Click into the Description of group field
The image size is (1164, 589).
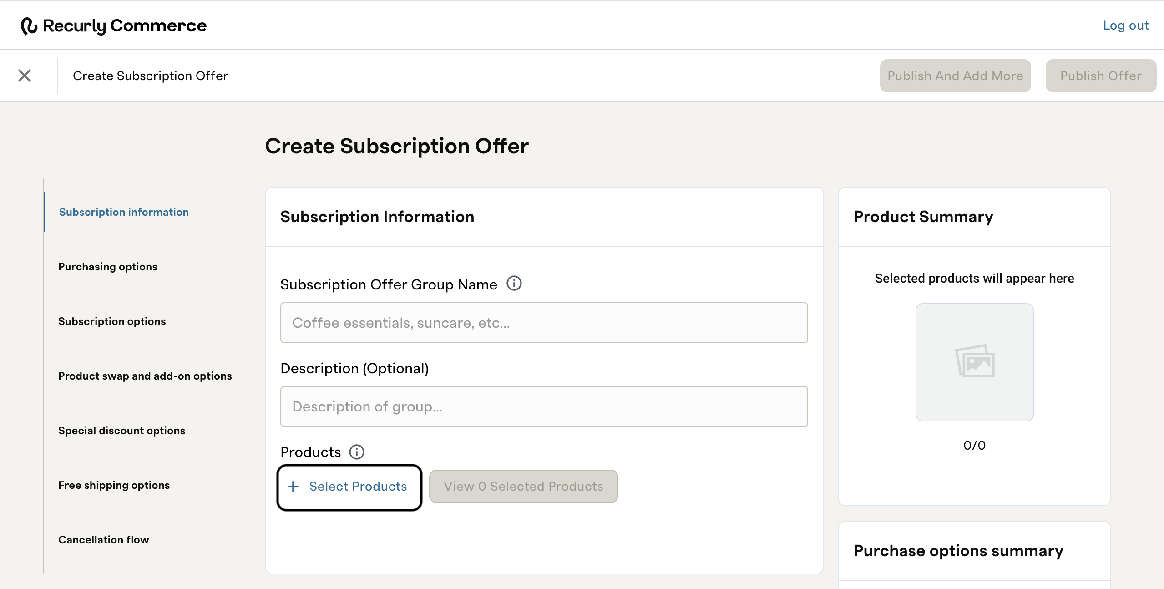coord(544,406)
